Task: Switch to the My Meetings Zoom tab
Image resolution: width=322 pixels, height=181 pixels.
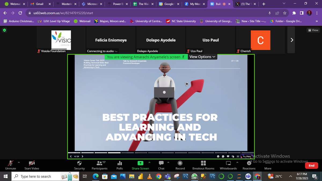Action: [195, 4]
